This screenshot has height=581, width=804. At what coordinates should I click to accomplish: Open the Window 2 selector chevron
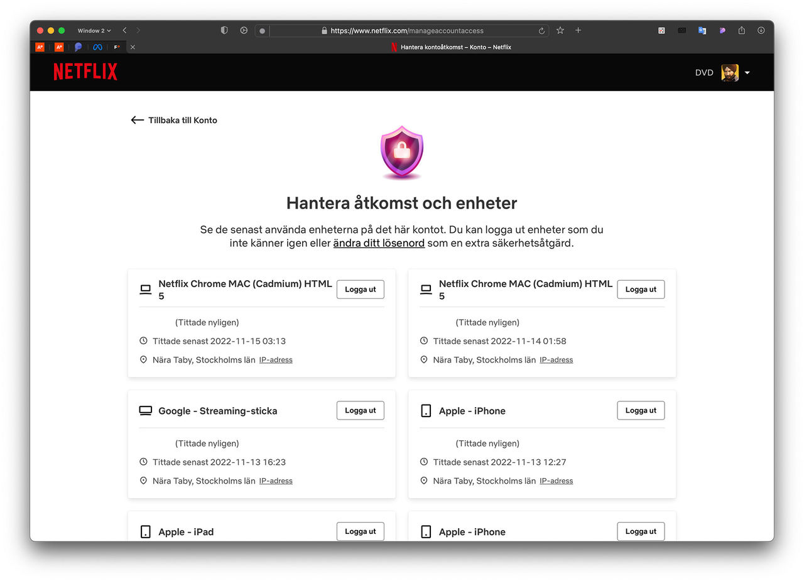[108, 30]
